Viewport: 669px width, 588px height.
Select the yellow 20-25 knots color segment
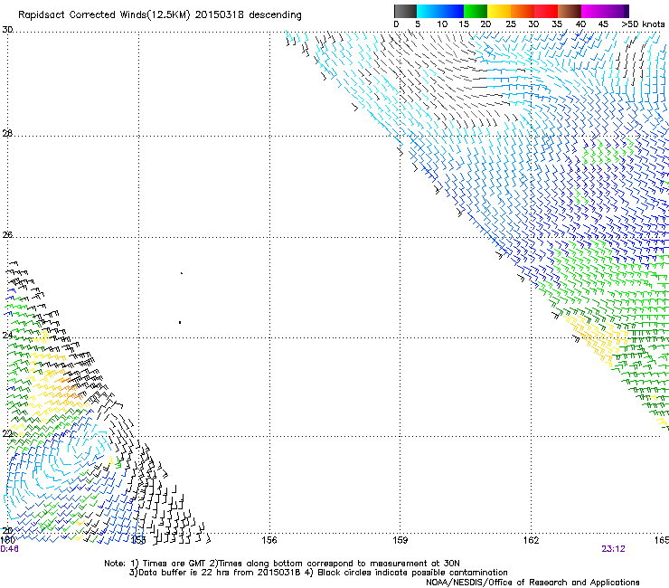[x=499, y=11]
